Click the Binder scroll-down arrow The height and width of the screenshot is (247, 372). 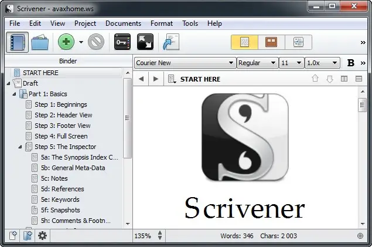(128, 224)
